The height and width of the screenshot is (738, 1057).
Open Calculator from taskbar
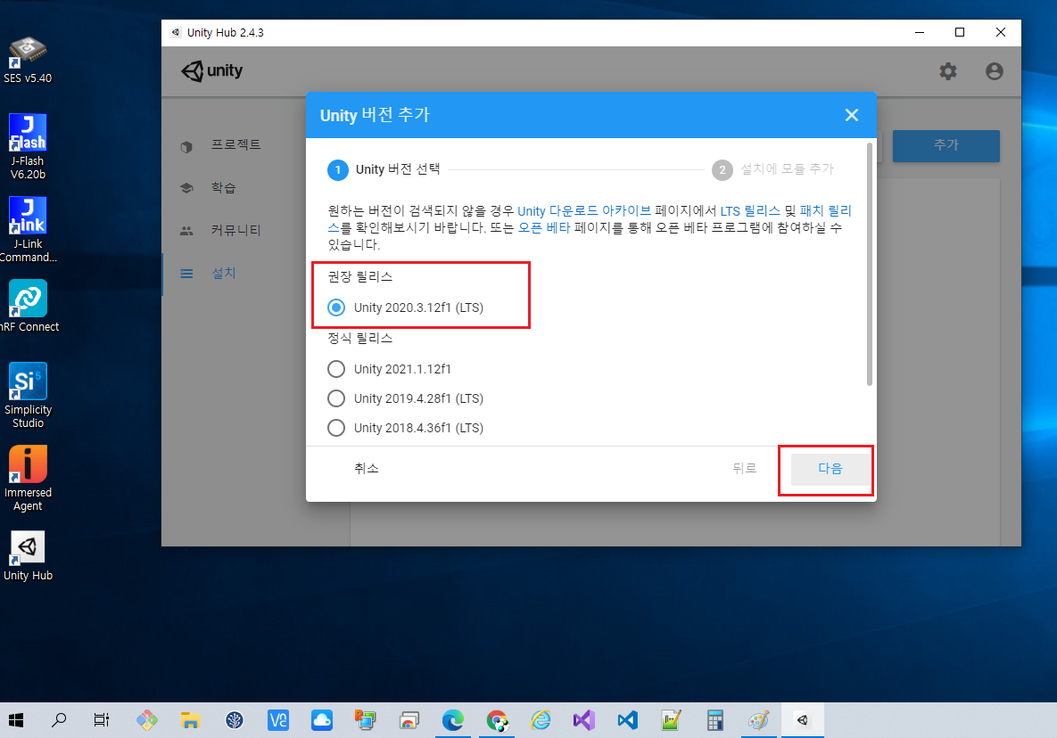[715, 720]
